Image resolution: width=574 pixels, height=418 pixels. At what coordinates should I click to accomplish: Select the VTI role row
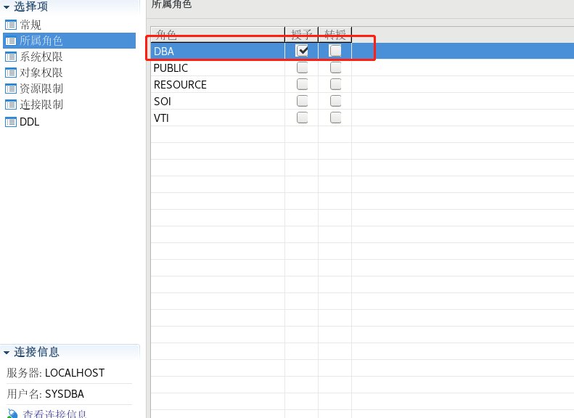(362, 118)
